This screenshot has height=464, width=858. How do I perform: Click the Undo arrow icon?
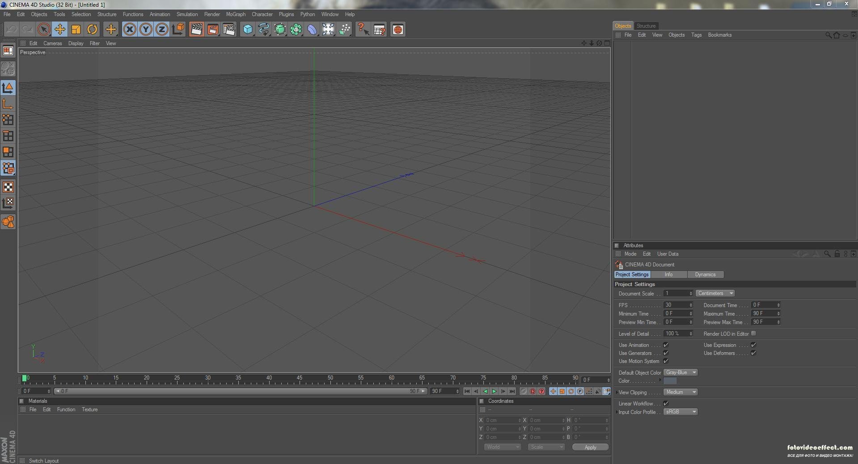[x=12, y=30]
